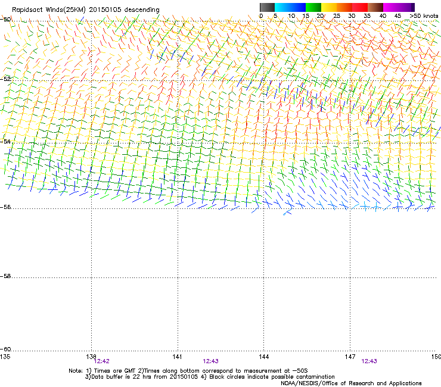This screenshot has width=441, height=387.
Task: Click the orange 25-30 knots legend segment
Action: click(344, 7)
